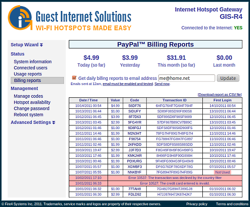Image resolution: width=250 pixels, height=207 pixels.
Task: Click the Guest Internet Solutions logo icon
Action: (x=20, y=18)
